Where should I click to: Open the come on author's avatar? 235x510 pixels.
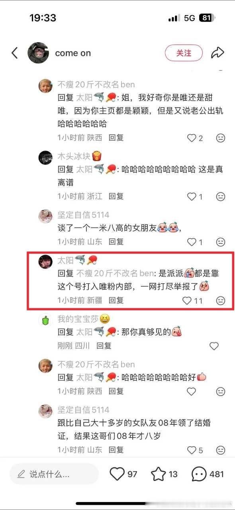[x=38, y=53]
